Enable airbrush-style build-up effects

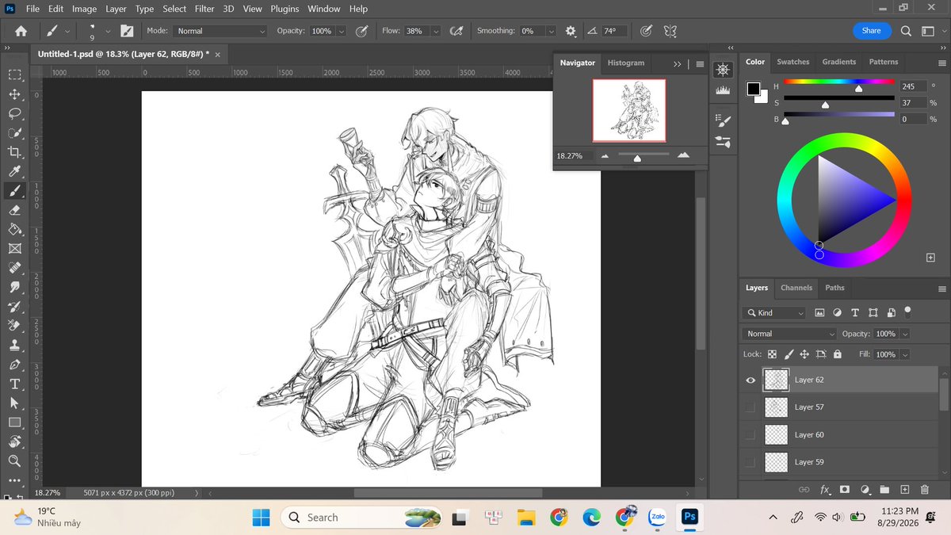[456, 31]
